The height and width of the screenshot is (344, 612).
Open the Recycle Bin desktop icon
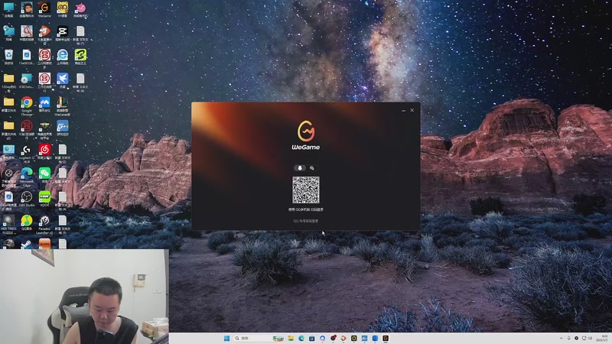pyautogui.click(x=8, y=57)
